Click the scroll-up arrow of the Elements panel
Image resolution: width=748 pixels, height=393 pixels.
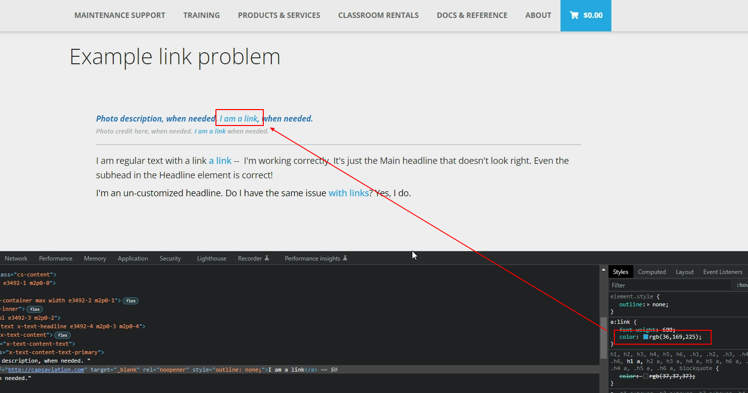(x=603, y=269)
